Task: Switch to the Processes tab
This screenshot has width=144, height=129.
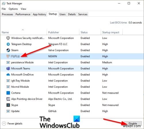Action: pyautogui.click(x=7, y=14)
